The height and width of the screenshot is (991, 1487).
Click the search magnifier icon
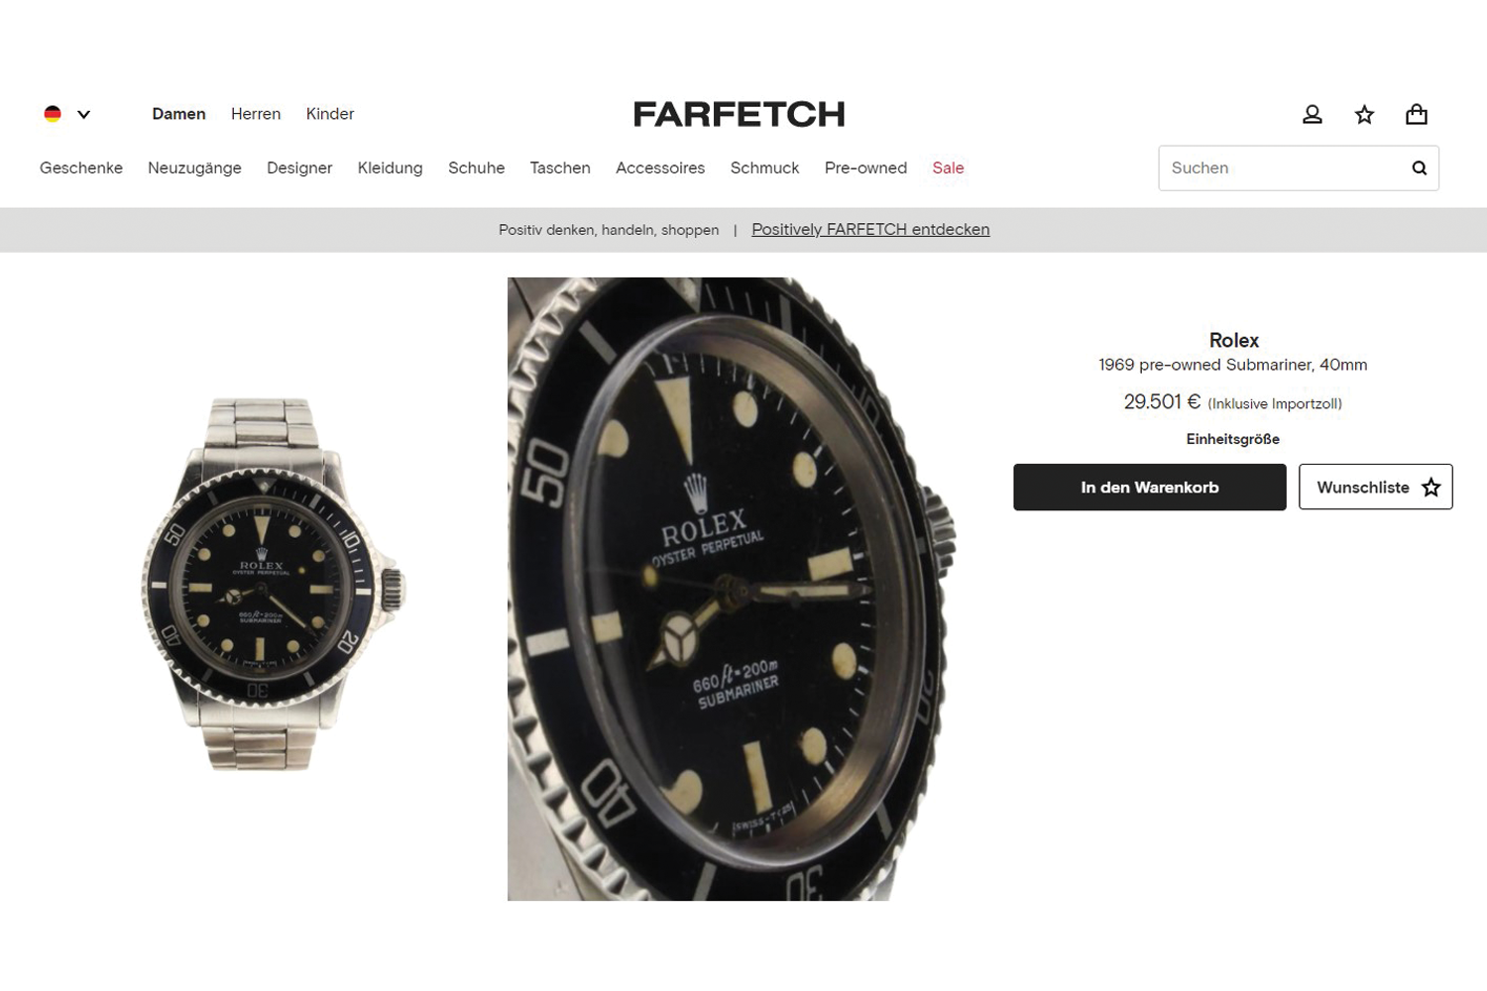[1419, 167]
